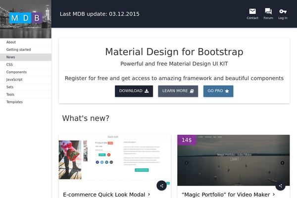
Task: Click the Go Pro button
Action: 218,91
